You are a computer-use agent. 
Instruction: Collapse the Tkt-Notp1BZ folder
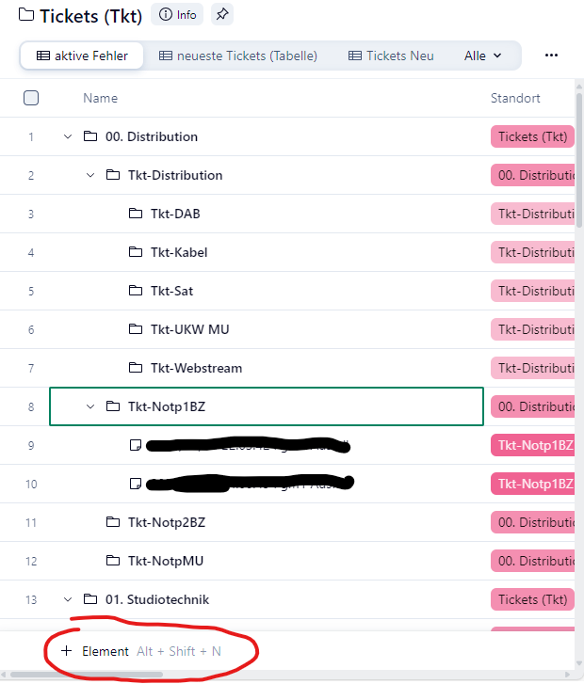click(x=90, y=406)
